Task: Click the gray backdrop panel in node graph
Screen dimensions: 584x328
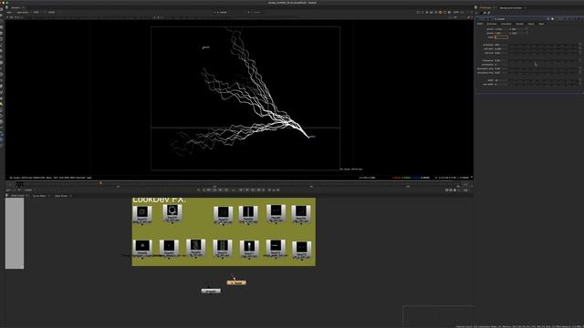Action: [15, 233]
